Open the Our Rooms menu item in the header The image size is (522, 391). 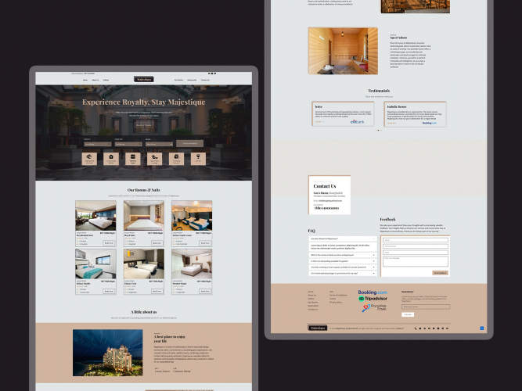point(178,80)
